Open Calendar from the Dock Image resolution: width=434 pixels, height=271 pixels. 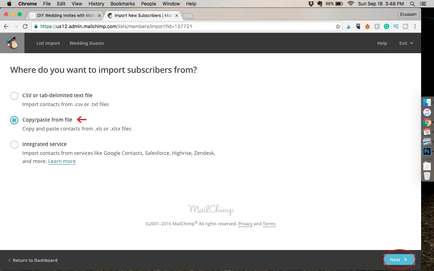click(427, 132)
